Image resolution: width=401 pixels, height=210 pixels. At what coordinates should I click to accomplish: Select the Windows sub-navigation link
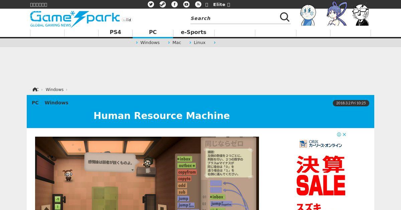150,43
